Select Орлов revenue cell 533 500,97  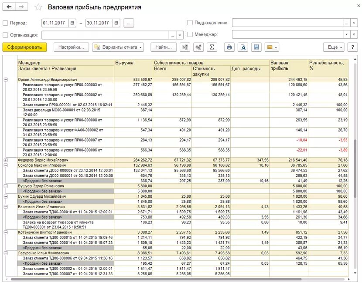tap(133, 80)
